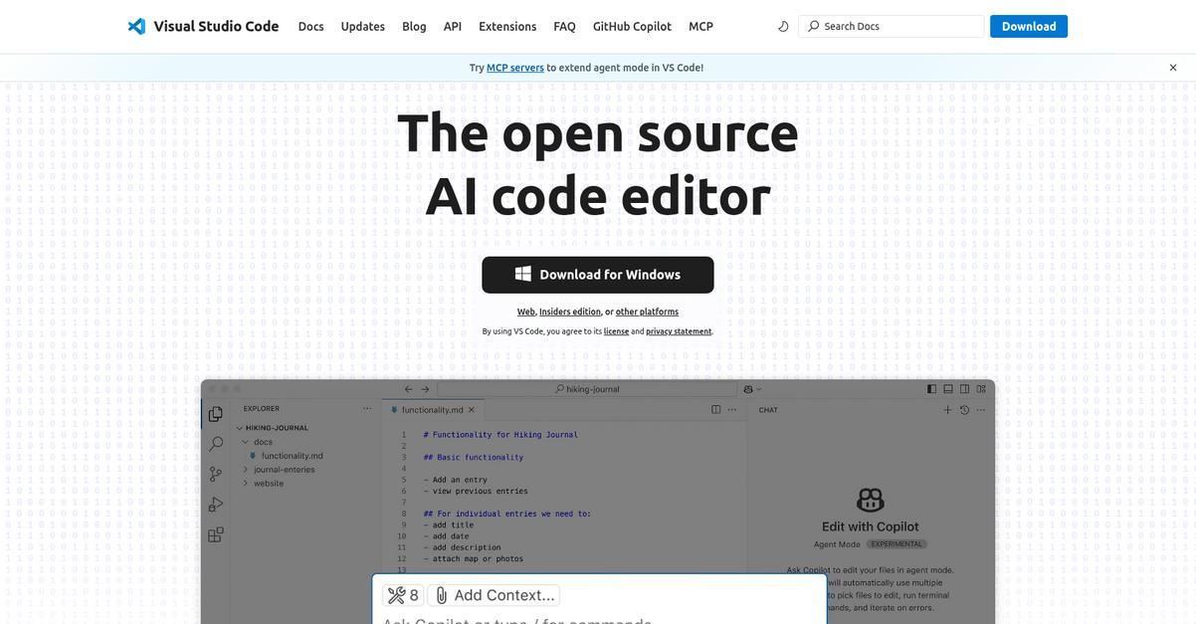Dismiss the MCP servers announcement banner

click(x=1173, y=68)
